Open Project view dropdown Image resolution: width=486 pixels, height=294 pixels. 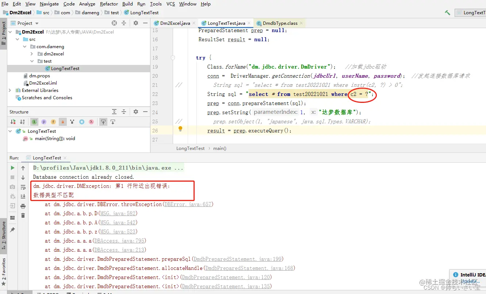(25, 23)
